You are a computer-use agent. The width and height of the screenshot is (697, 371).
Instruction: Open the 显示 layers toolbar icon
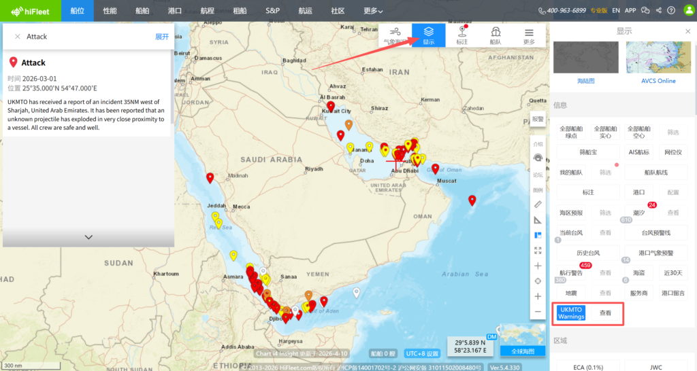coord(428,35)
